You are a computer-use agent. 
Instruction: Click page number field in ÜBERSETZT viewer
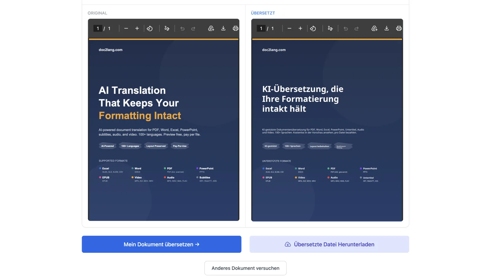(261, 29)
